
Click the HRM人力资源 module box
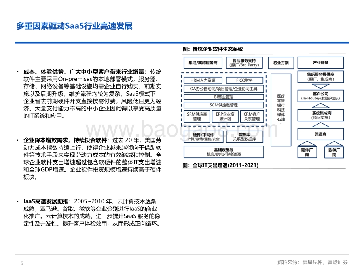(x=203, y=80)
